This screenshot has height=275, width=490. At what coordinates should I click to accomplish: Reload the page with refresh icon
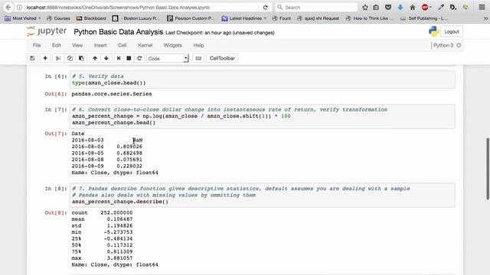[266, 7]
